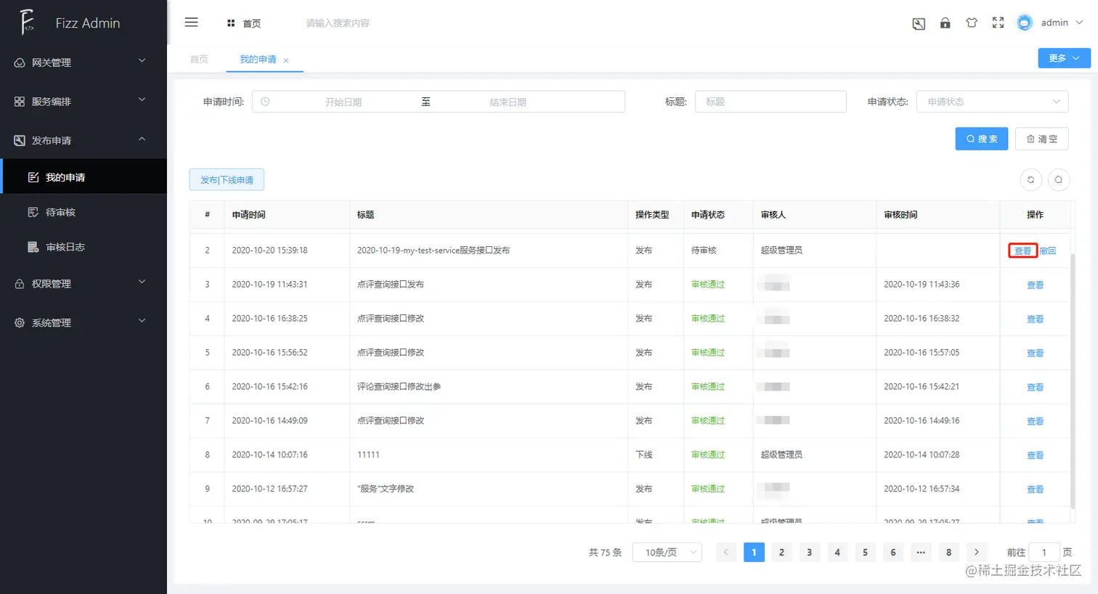Click the 开始日期 start date field
Viewport: 1098px width, 594px height.
pyautogui.click(x=343, y=102)
